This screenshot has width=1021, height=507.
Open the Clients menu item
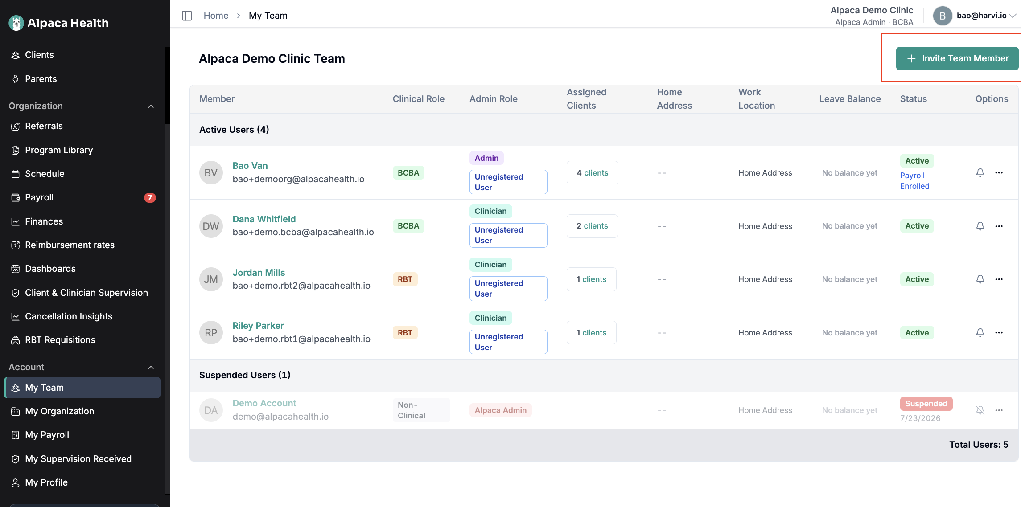click(x=82, y=55)
